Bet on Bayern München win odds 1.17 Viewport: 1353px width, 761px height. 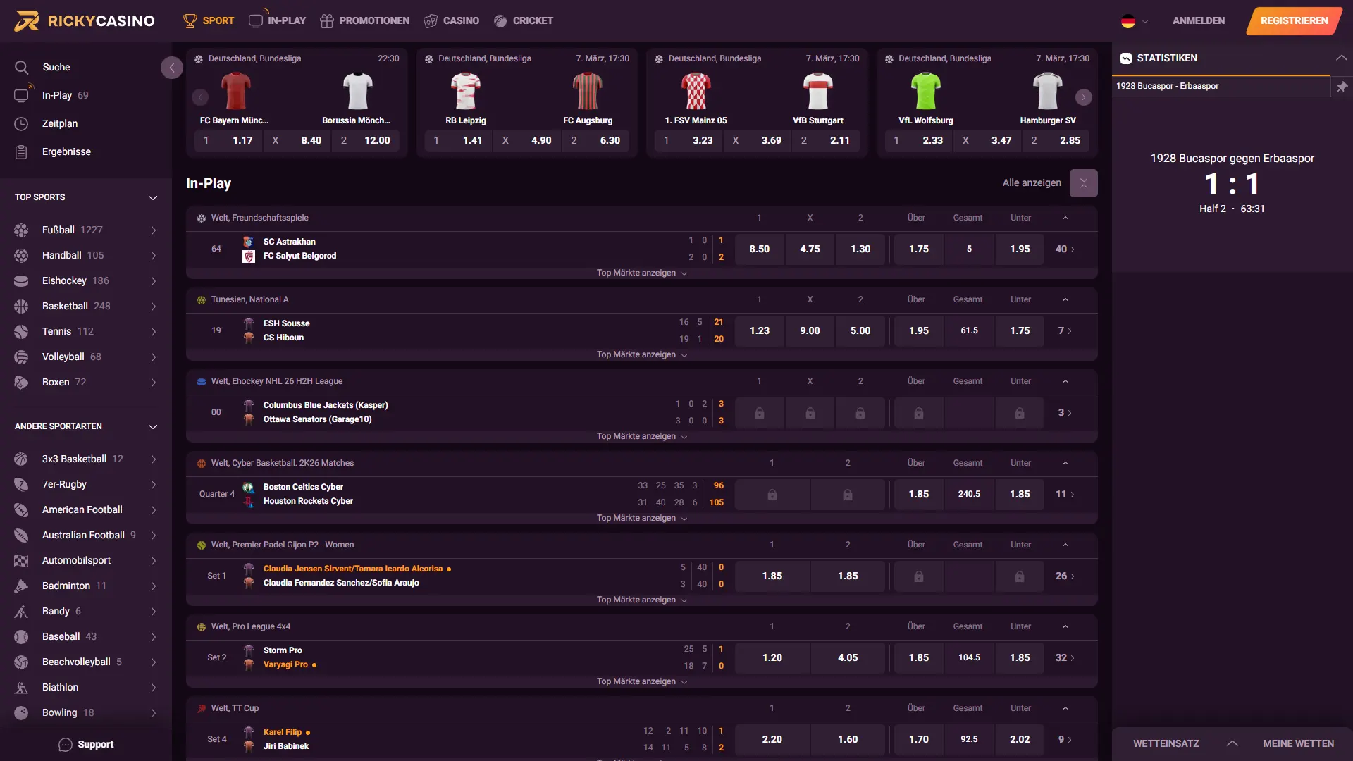pyautogui.click(x=228, y=140)
